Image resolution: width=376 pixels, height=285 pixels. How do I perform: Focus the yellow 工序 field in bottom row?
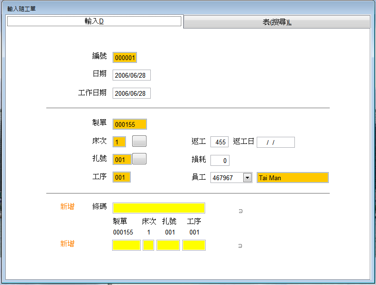[194, 245]
